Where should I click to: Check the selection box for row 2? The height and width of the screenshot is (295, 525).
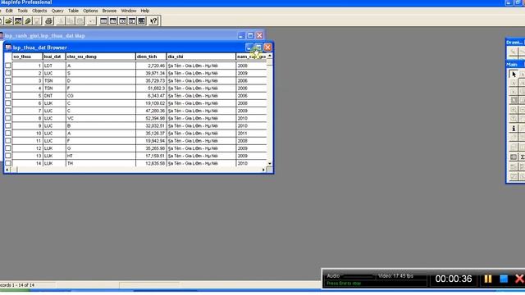pyautogui.click(x=7, y=73)
